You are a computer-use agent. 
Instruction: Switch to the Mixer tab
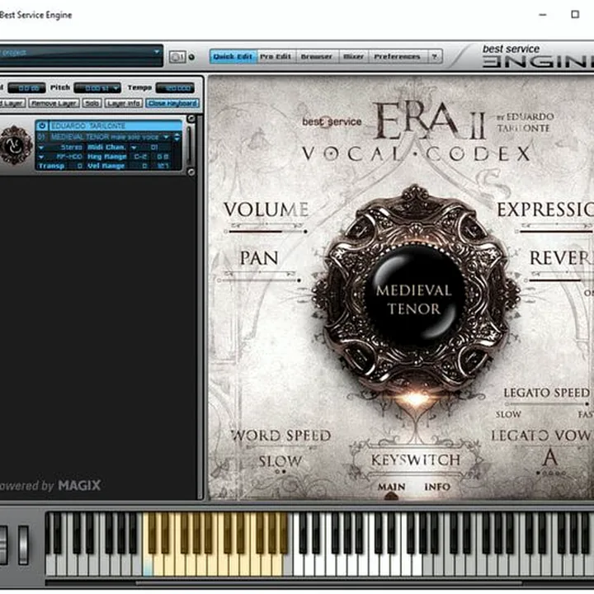coord(353,57)
